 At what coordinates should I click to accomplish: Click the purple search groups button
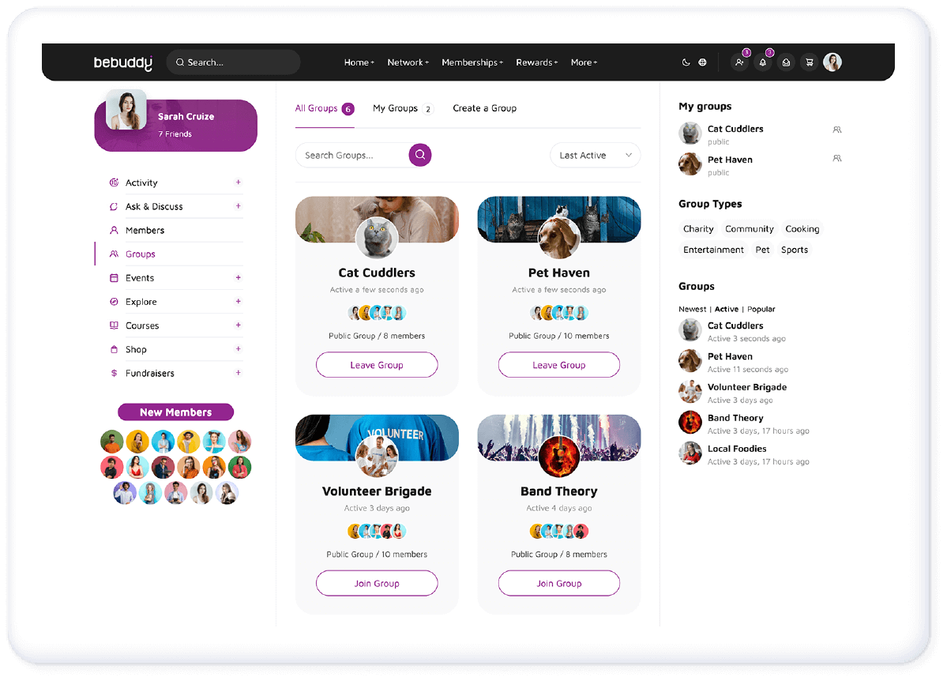click(x=420, y=155)
